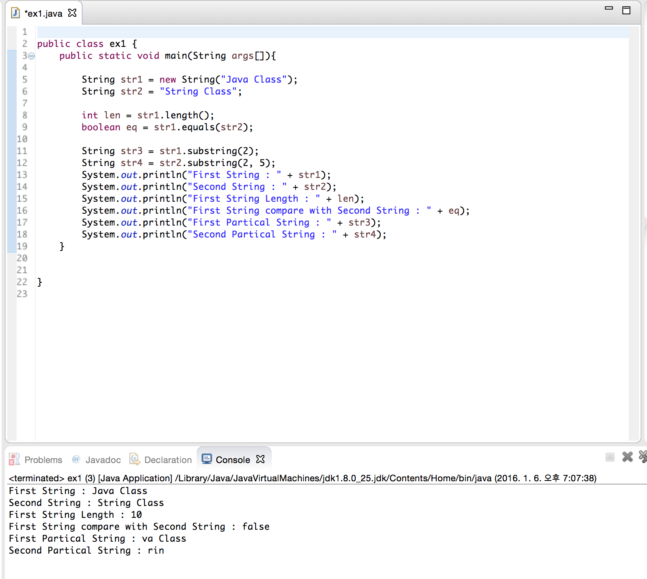
Task: Select the *ex1.java editor tab
Action: [43, 14]
